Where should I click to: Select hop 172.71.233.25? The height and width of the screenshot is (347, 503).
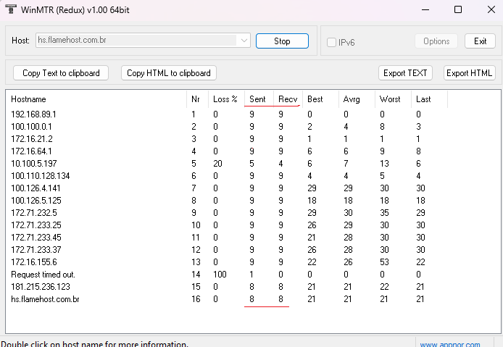click(36, 225)
